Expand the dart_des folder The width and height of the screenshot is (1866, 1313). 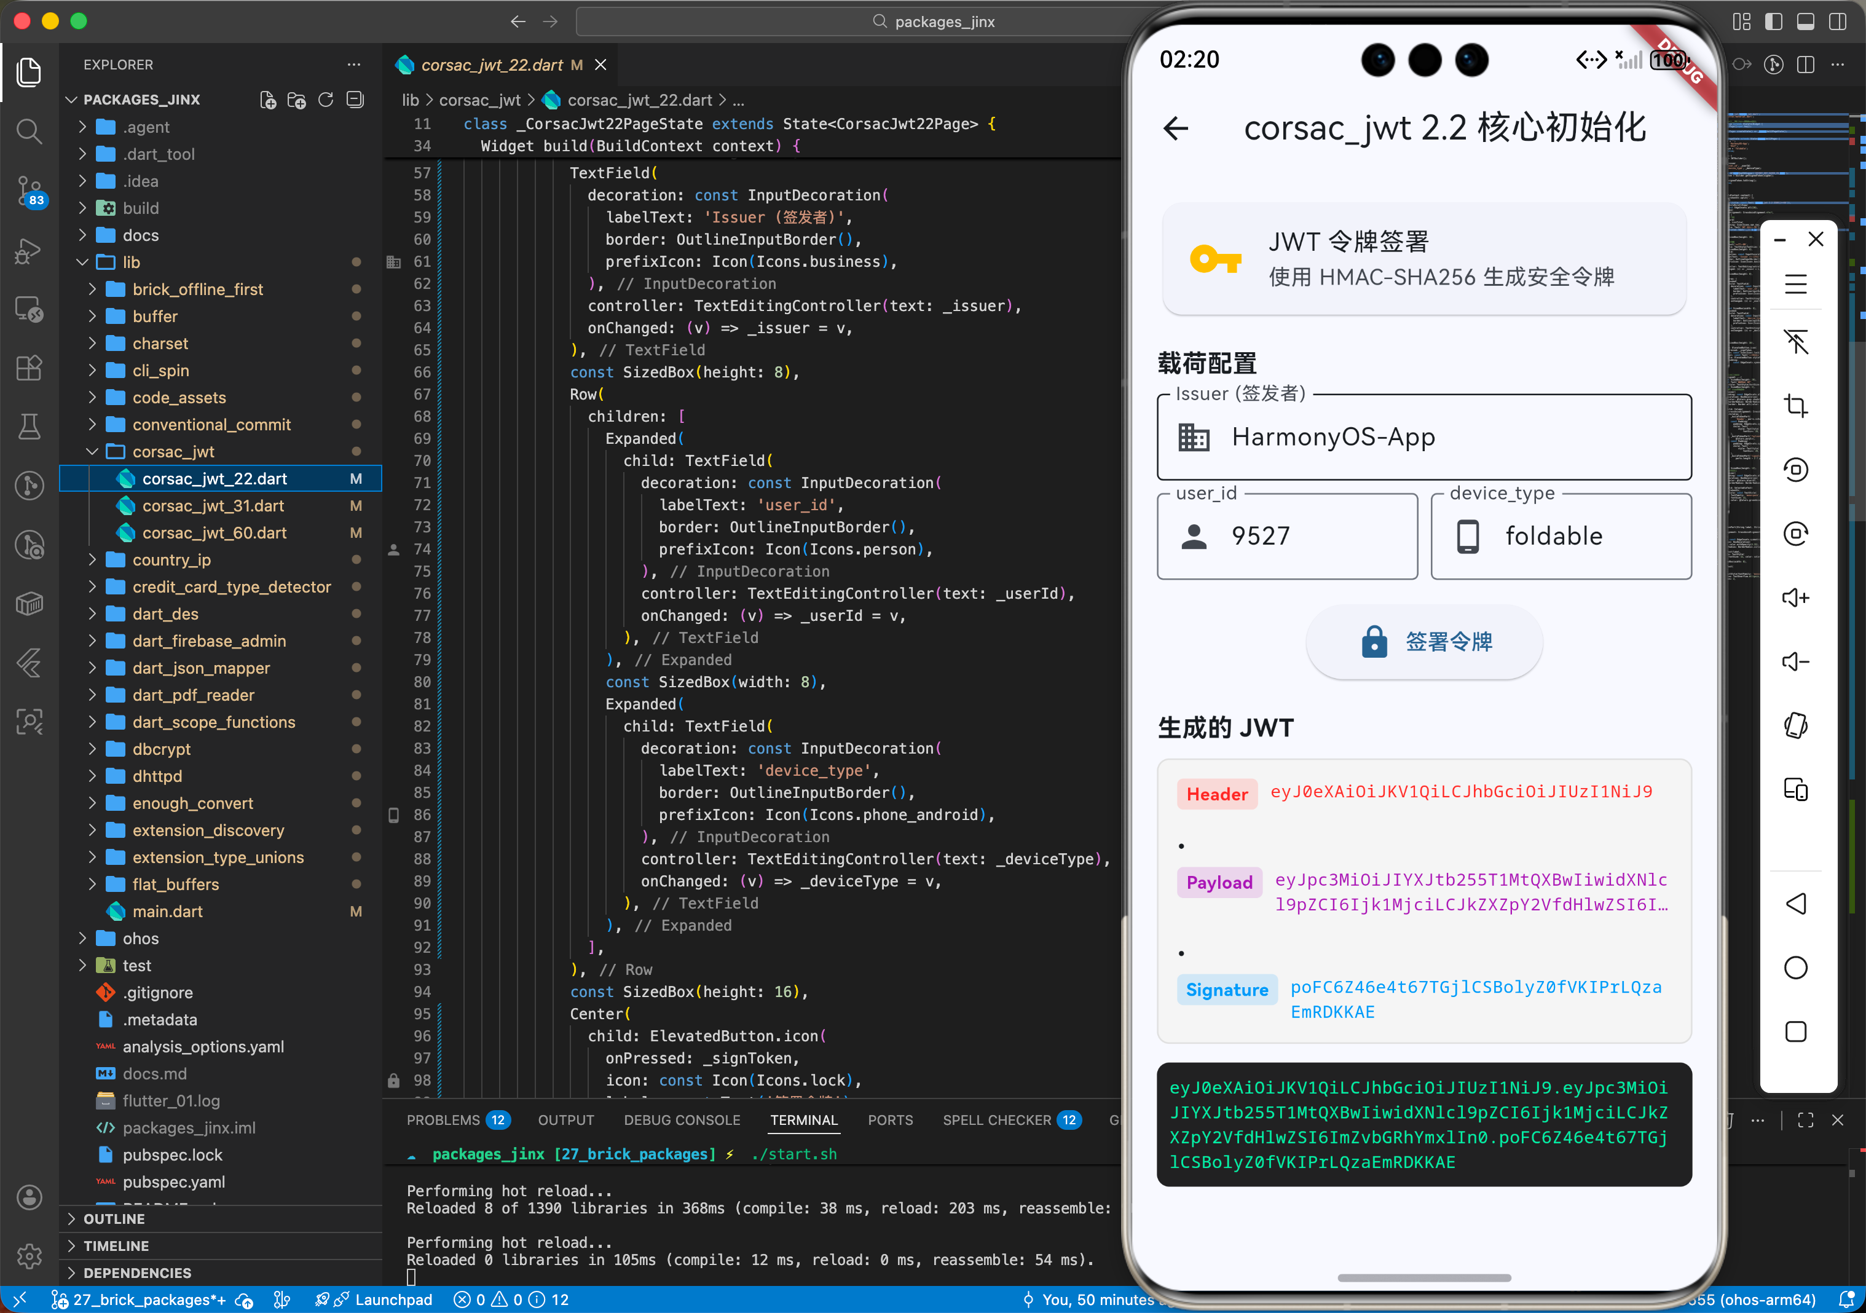(165, 614)
